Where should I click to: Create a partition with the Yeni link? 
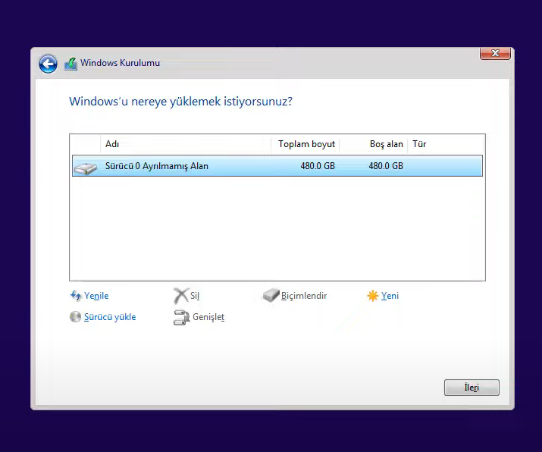point(390,296)
